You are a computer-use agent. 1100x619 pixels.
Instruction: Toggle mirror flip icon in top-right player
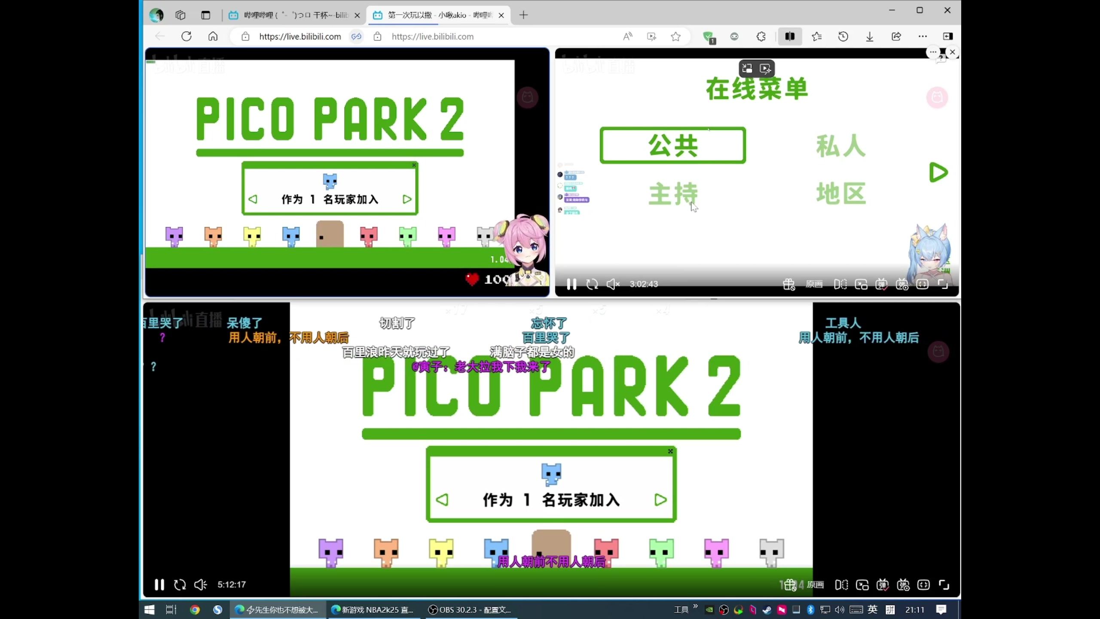coord(840,284)
